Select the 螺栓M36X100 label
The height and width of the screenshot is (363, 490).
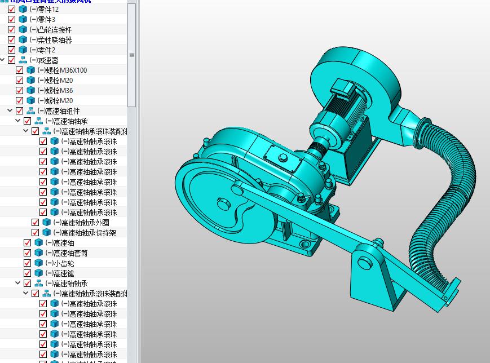(x=62, y=70)
